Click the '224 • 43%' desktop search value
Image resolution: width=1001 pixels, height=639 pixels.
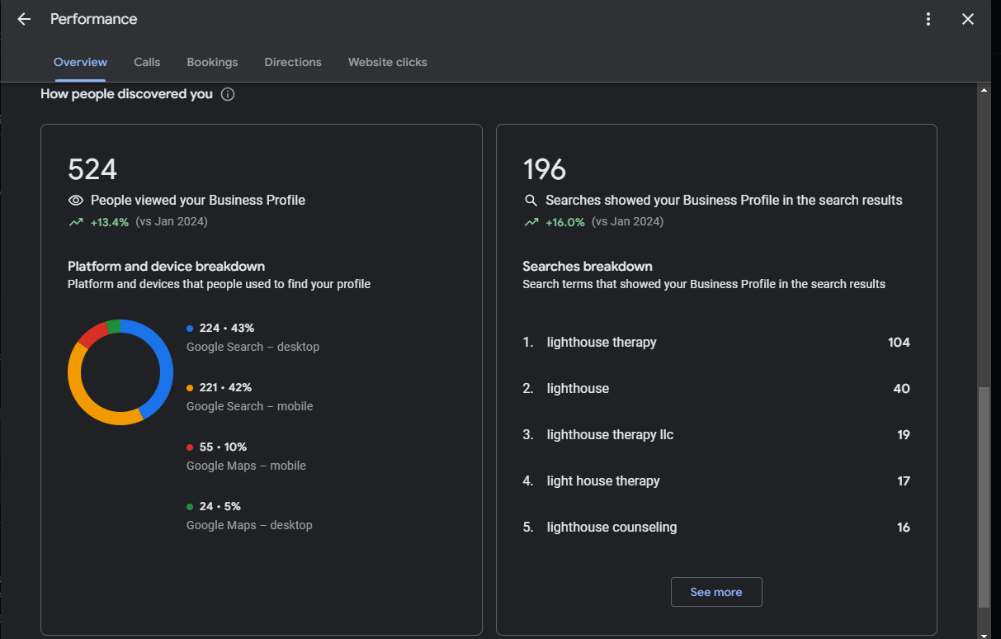click(227, 329)
